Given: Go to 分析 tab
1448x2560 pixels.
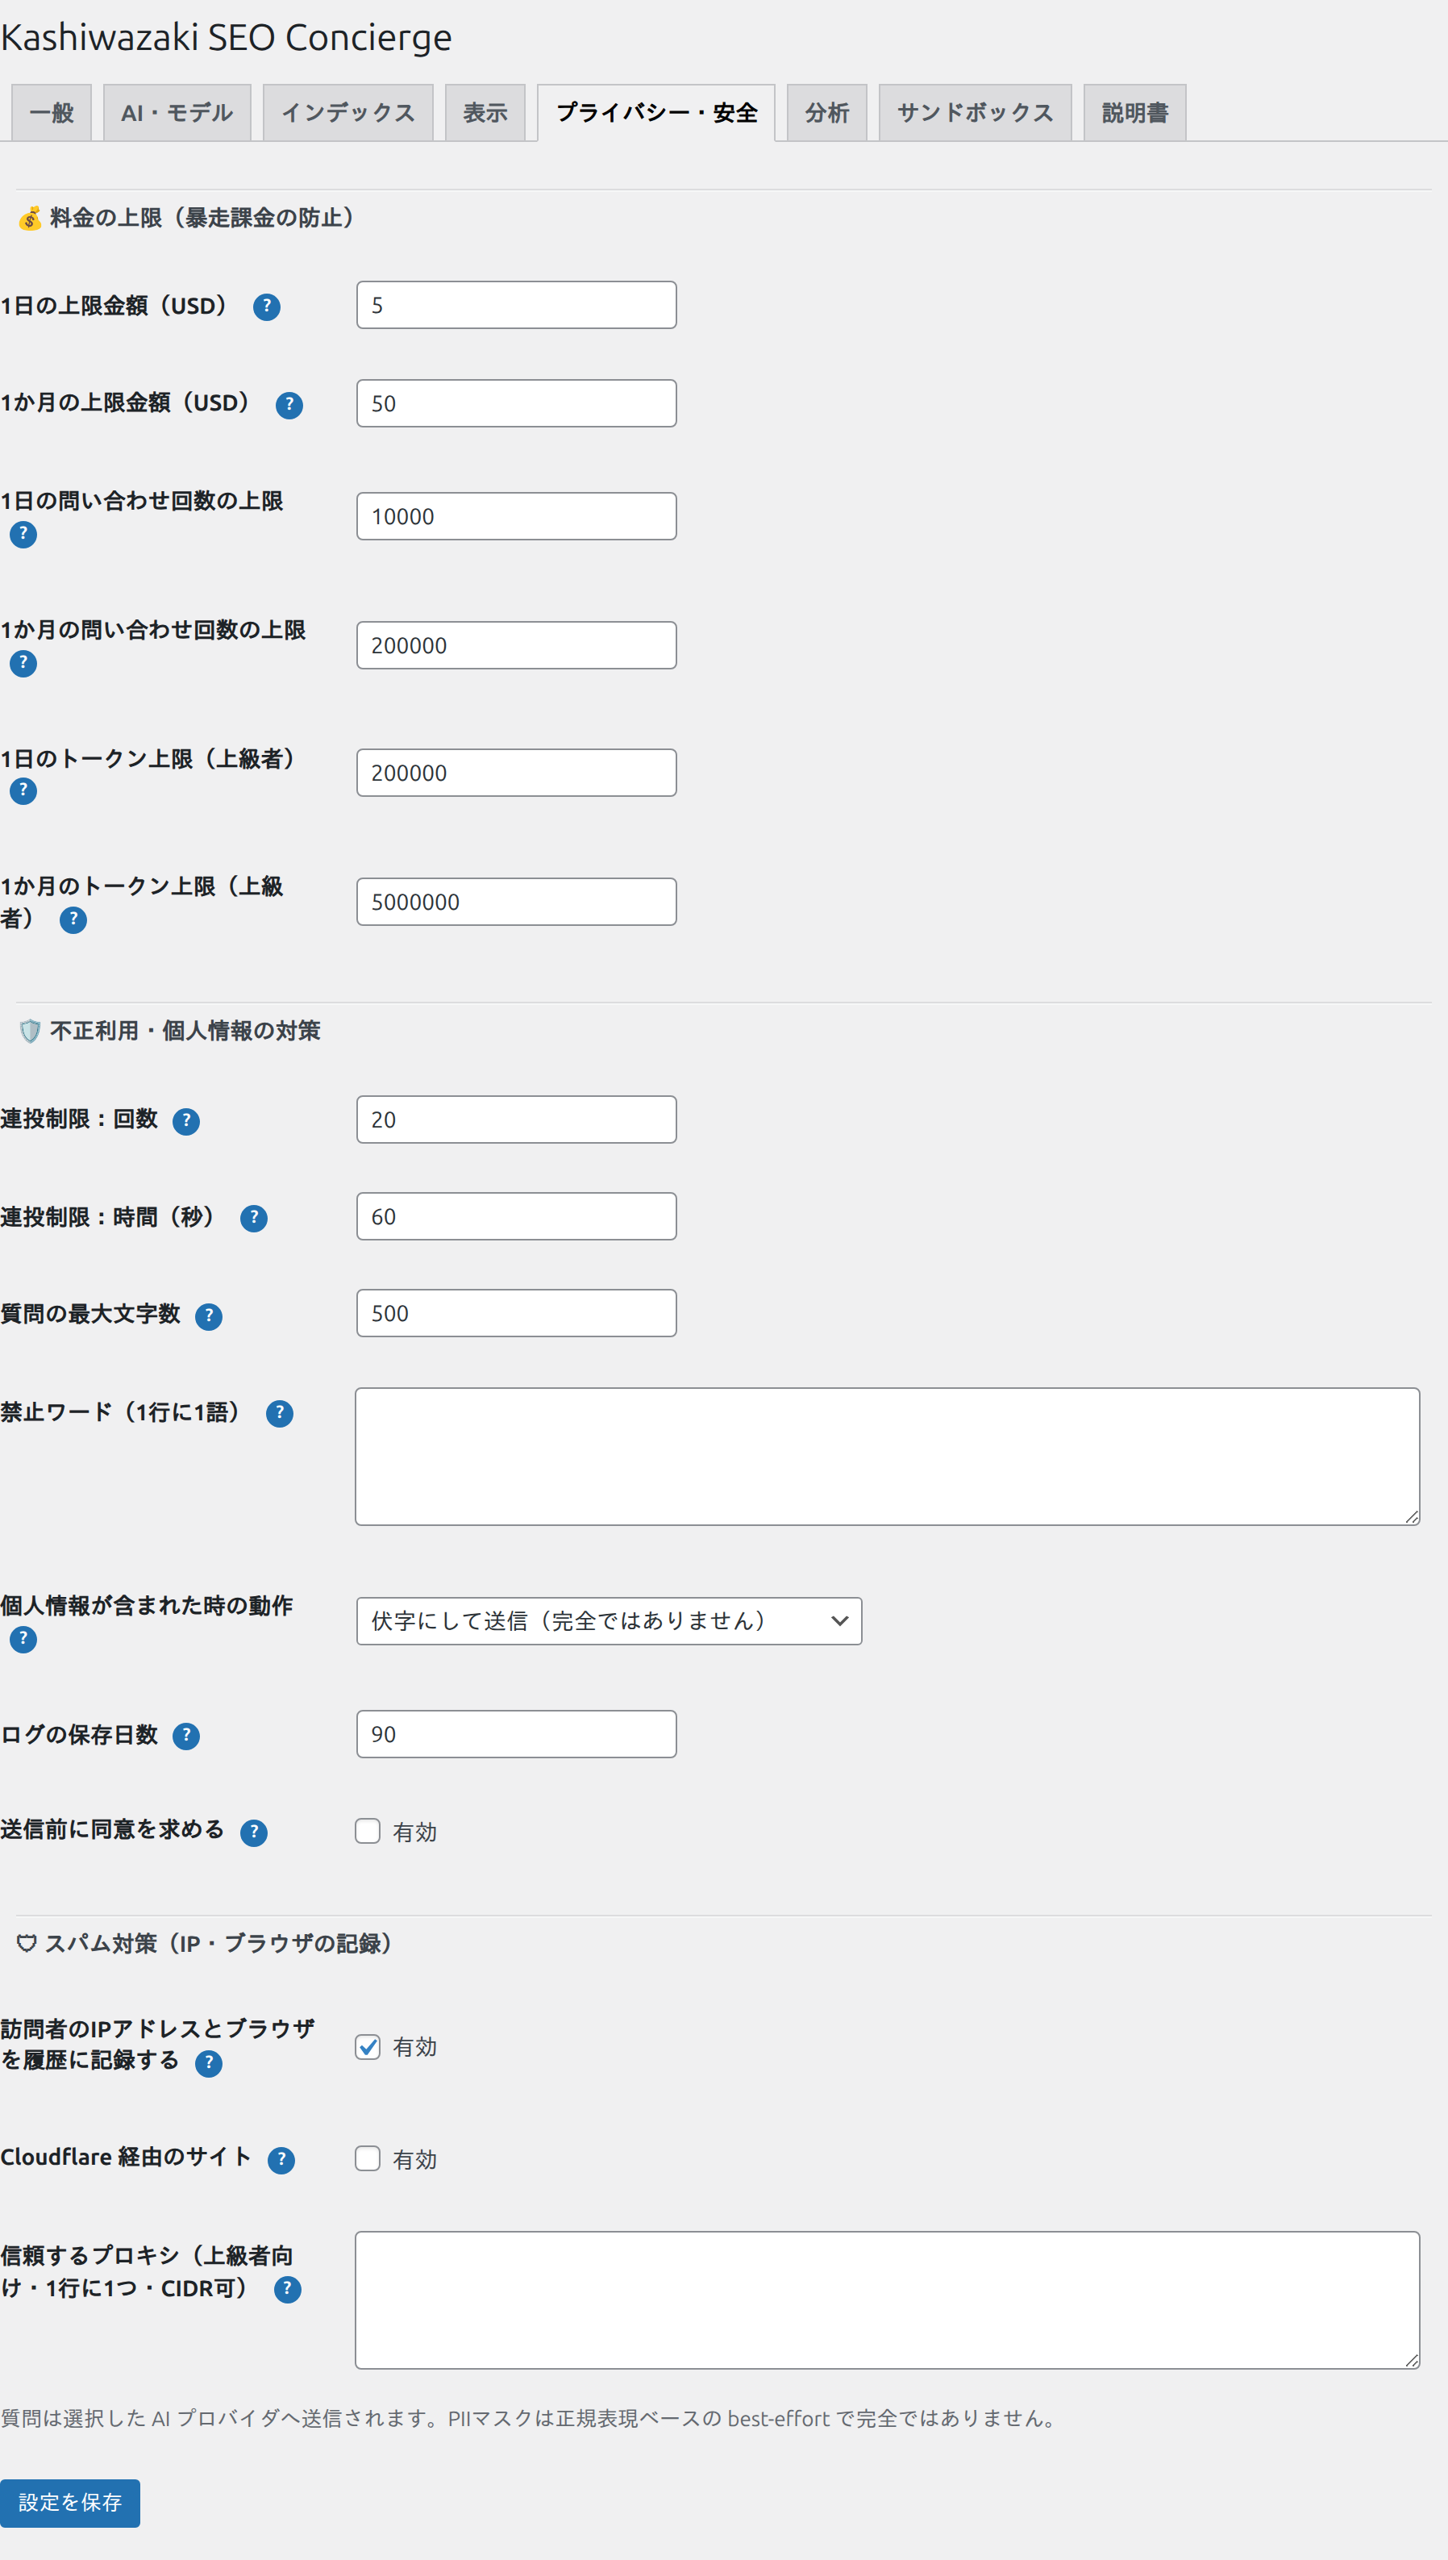Looking at the screenshot, I should 827,112.
